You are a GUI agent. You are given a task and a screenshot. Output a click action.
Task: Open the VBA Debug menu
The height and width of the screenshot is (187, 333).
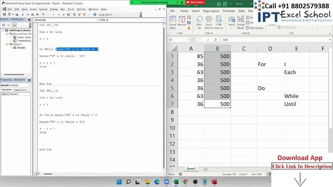click(54, 9)
